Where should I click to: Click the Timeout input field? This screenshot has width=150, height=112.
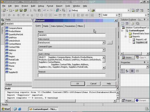click(71, 75)
